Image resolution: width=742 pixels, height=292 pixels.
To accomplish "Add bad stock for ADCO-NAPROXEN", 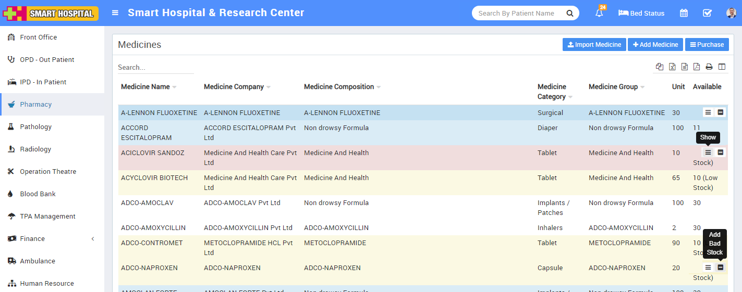I will 721,268.
